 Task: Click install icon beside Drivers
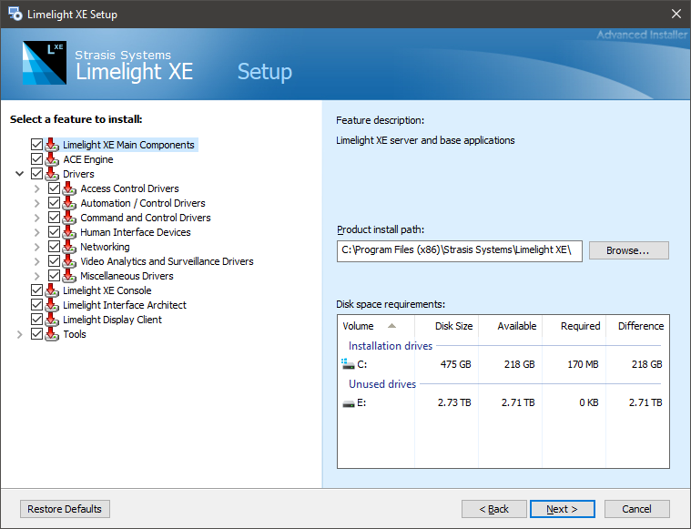click(52, 174)
